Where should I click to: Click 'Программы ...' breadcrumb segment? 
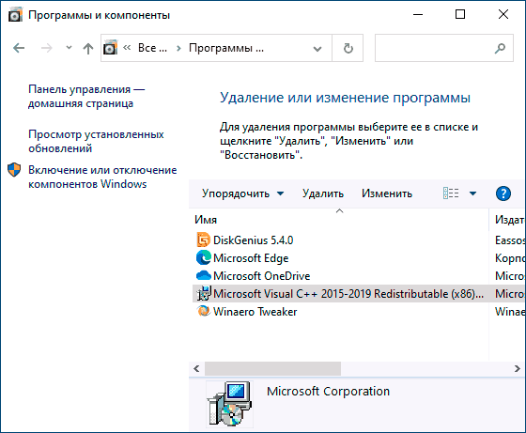(226, 48)
